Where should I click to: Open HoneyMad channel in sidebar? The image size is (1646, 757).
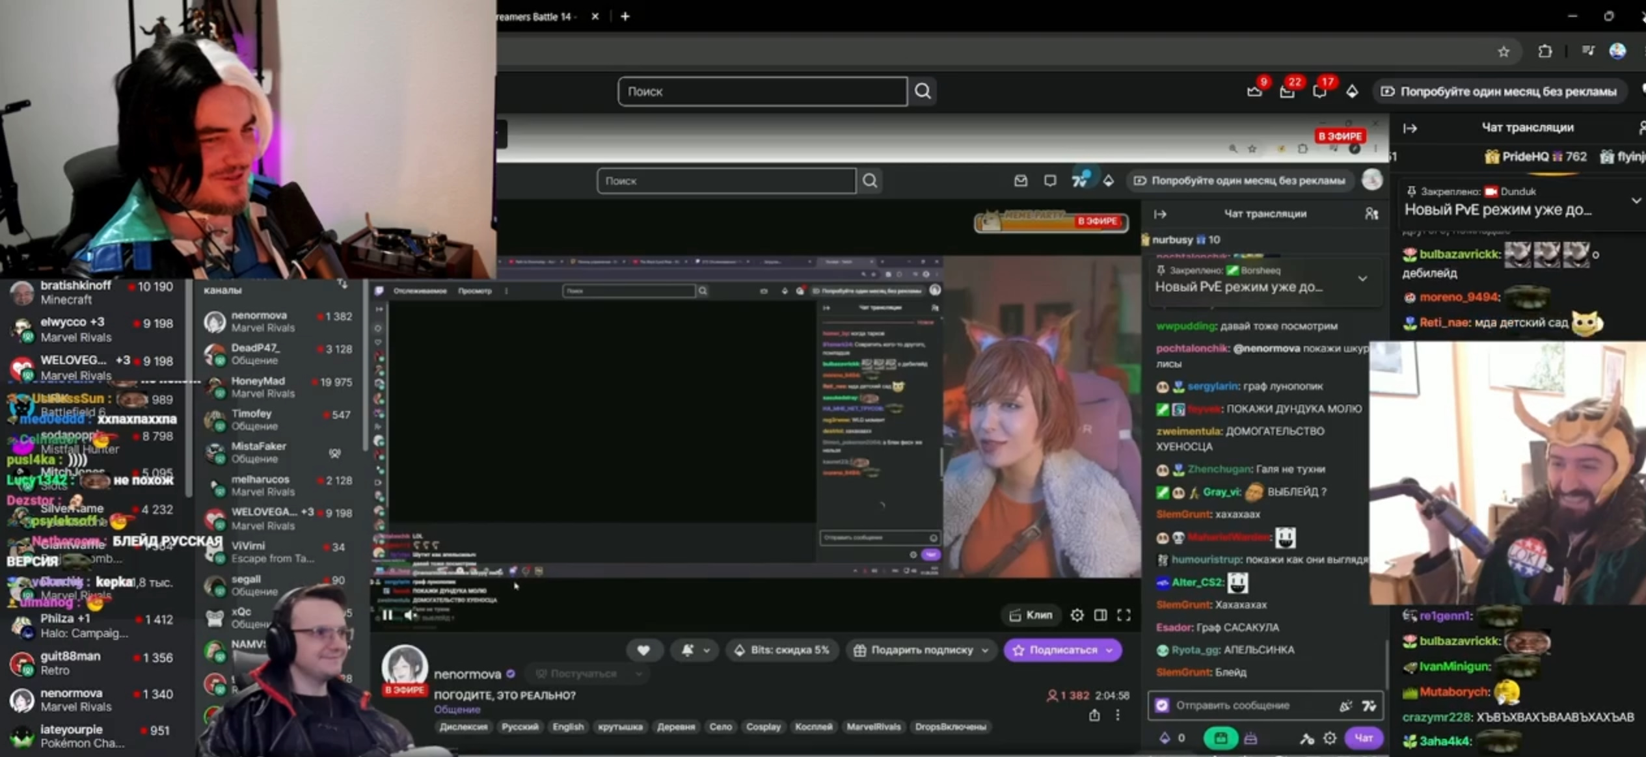coord(278,387)
